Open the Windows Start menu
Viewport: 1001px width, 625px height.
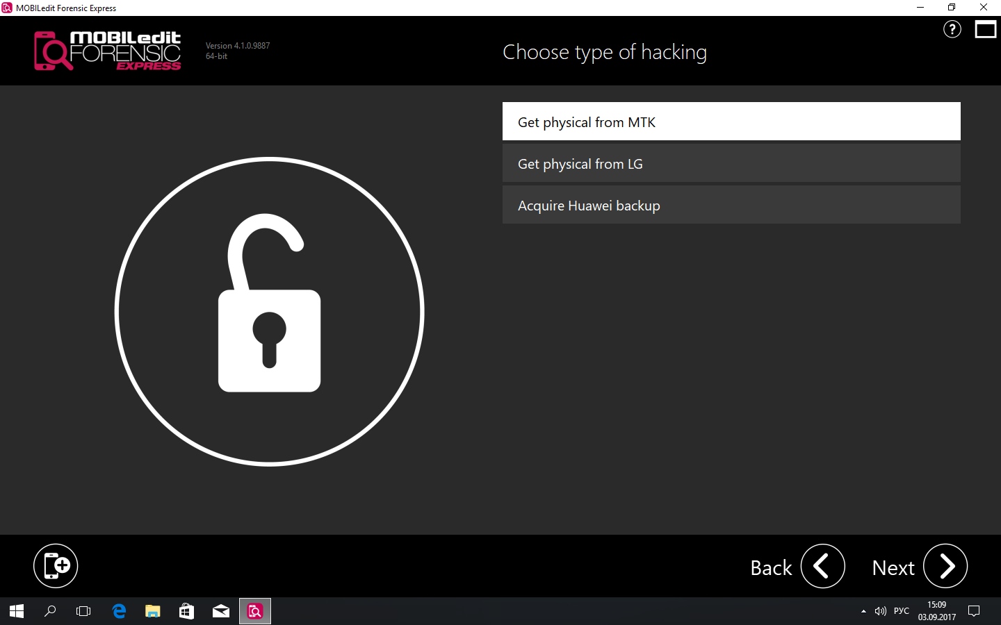(17, 611)
